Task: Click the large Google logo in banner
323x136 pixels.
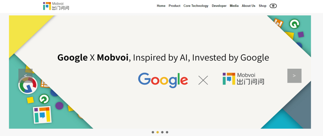Action: [x=163, y=80]
